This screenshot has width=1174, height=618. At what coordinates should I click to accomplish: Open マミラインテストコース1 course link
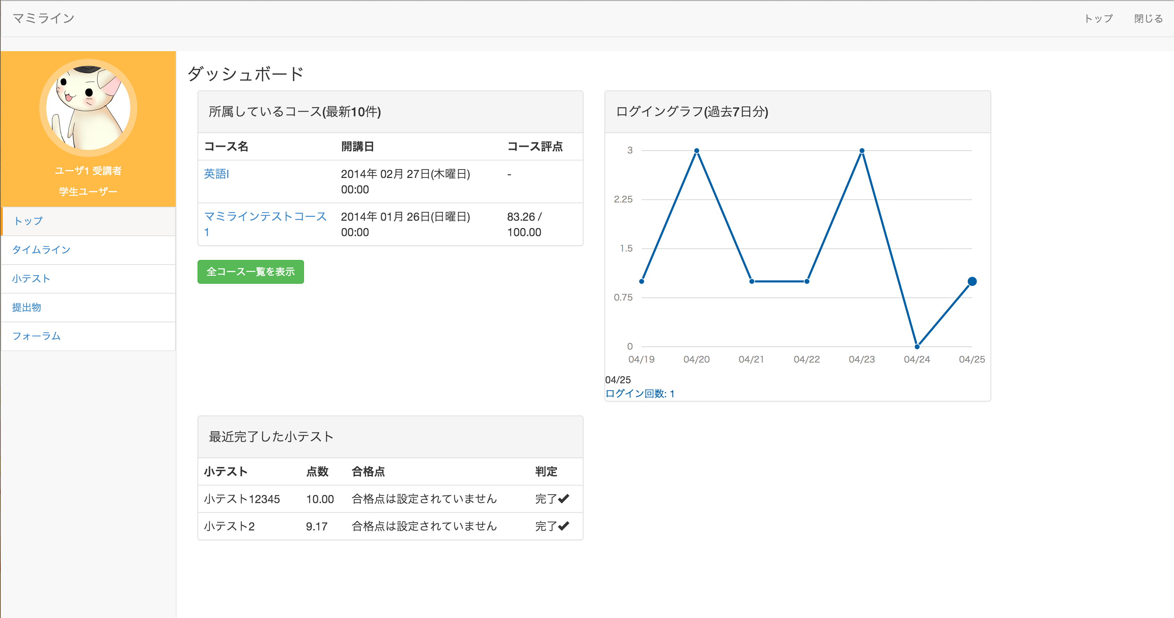(265, 217)
